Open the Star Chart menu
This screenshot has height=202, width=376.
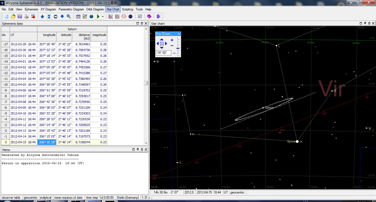113,9
